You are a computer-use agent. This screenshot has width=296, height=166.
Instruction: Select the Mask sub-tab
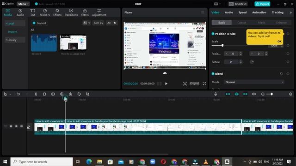click(261, 23)
